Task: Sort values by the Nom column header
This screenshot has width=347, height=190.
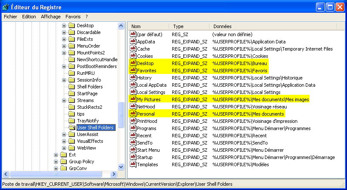Action: tap(148, 26)
